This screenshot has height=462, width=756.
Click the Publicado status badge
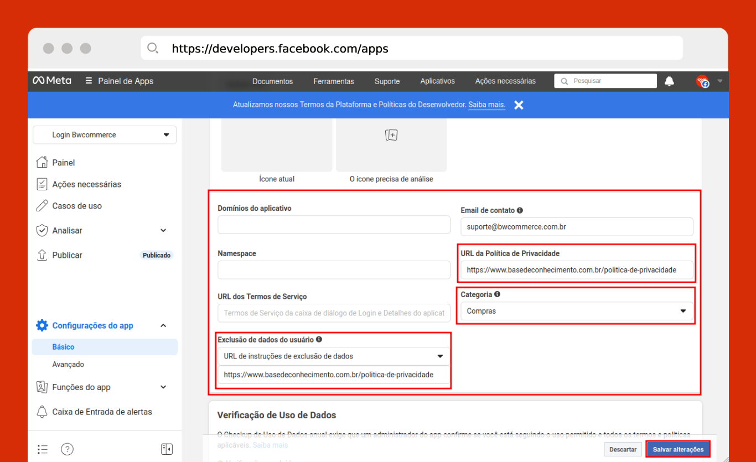coord(157,255)
